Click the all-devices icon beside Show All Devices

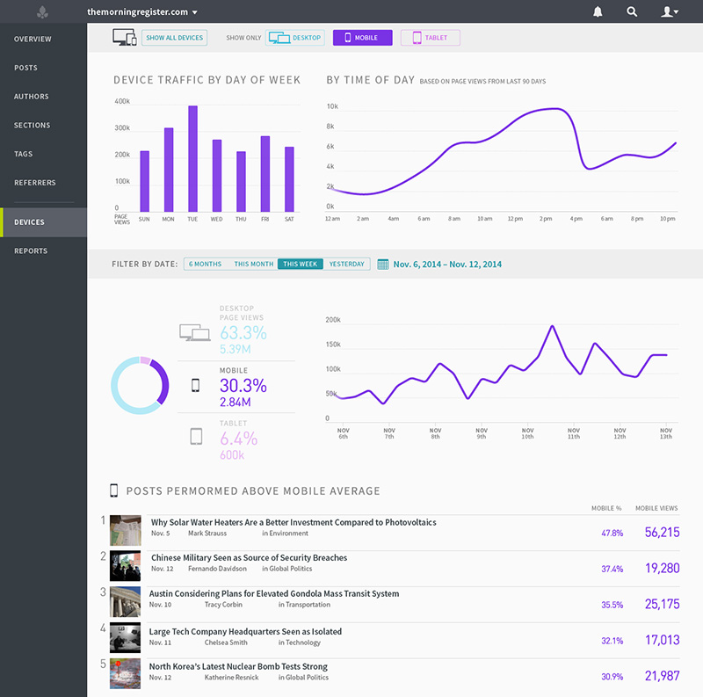(124, 37)
